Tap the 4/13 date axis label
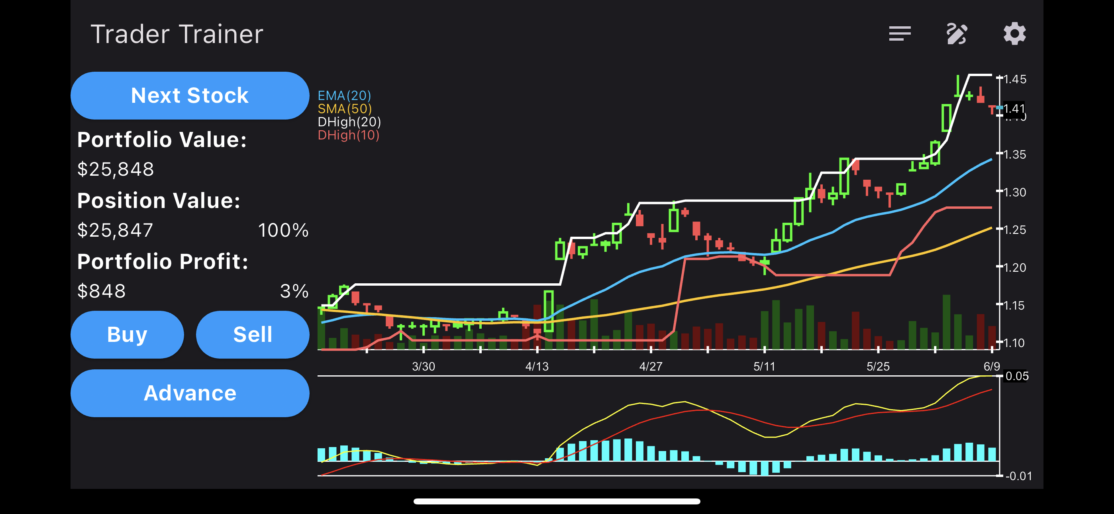The height and width of the screenshot is (514, 1114). 537,367
